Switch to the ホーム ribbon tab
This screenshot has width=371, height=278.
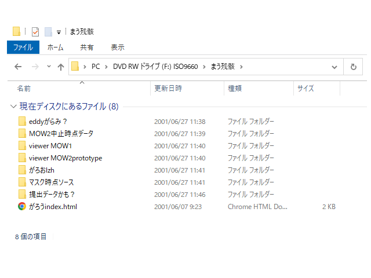point(55,47)
